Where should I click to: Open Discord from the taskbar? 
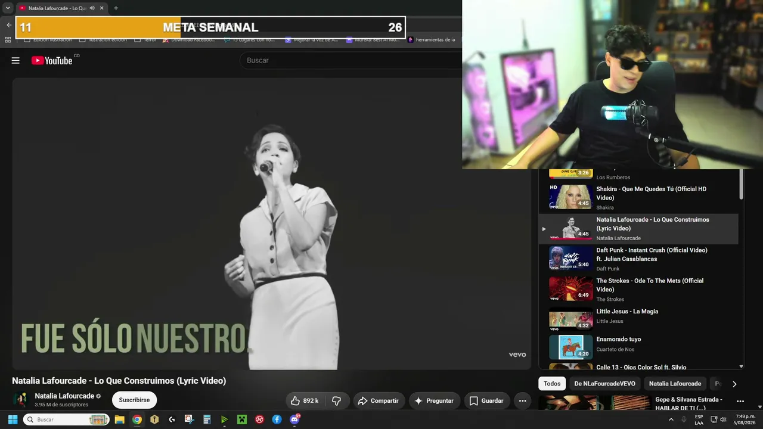(294, 419)
